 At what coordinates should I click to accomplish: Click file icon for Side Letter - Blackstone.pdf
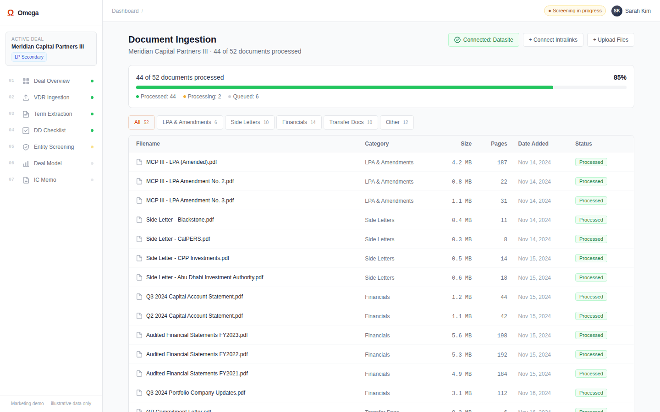(x=139, y=220)
